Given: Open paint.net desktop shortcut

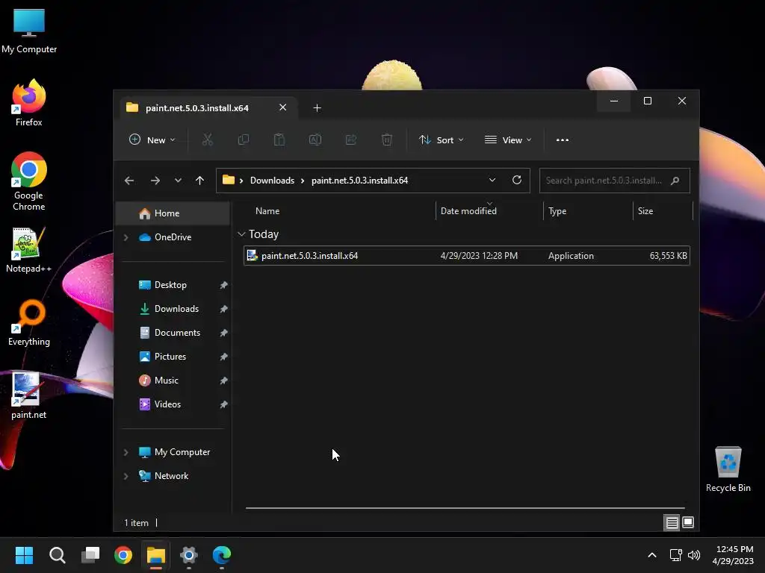Looking at the screenshot, I should click(29, 395).
